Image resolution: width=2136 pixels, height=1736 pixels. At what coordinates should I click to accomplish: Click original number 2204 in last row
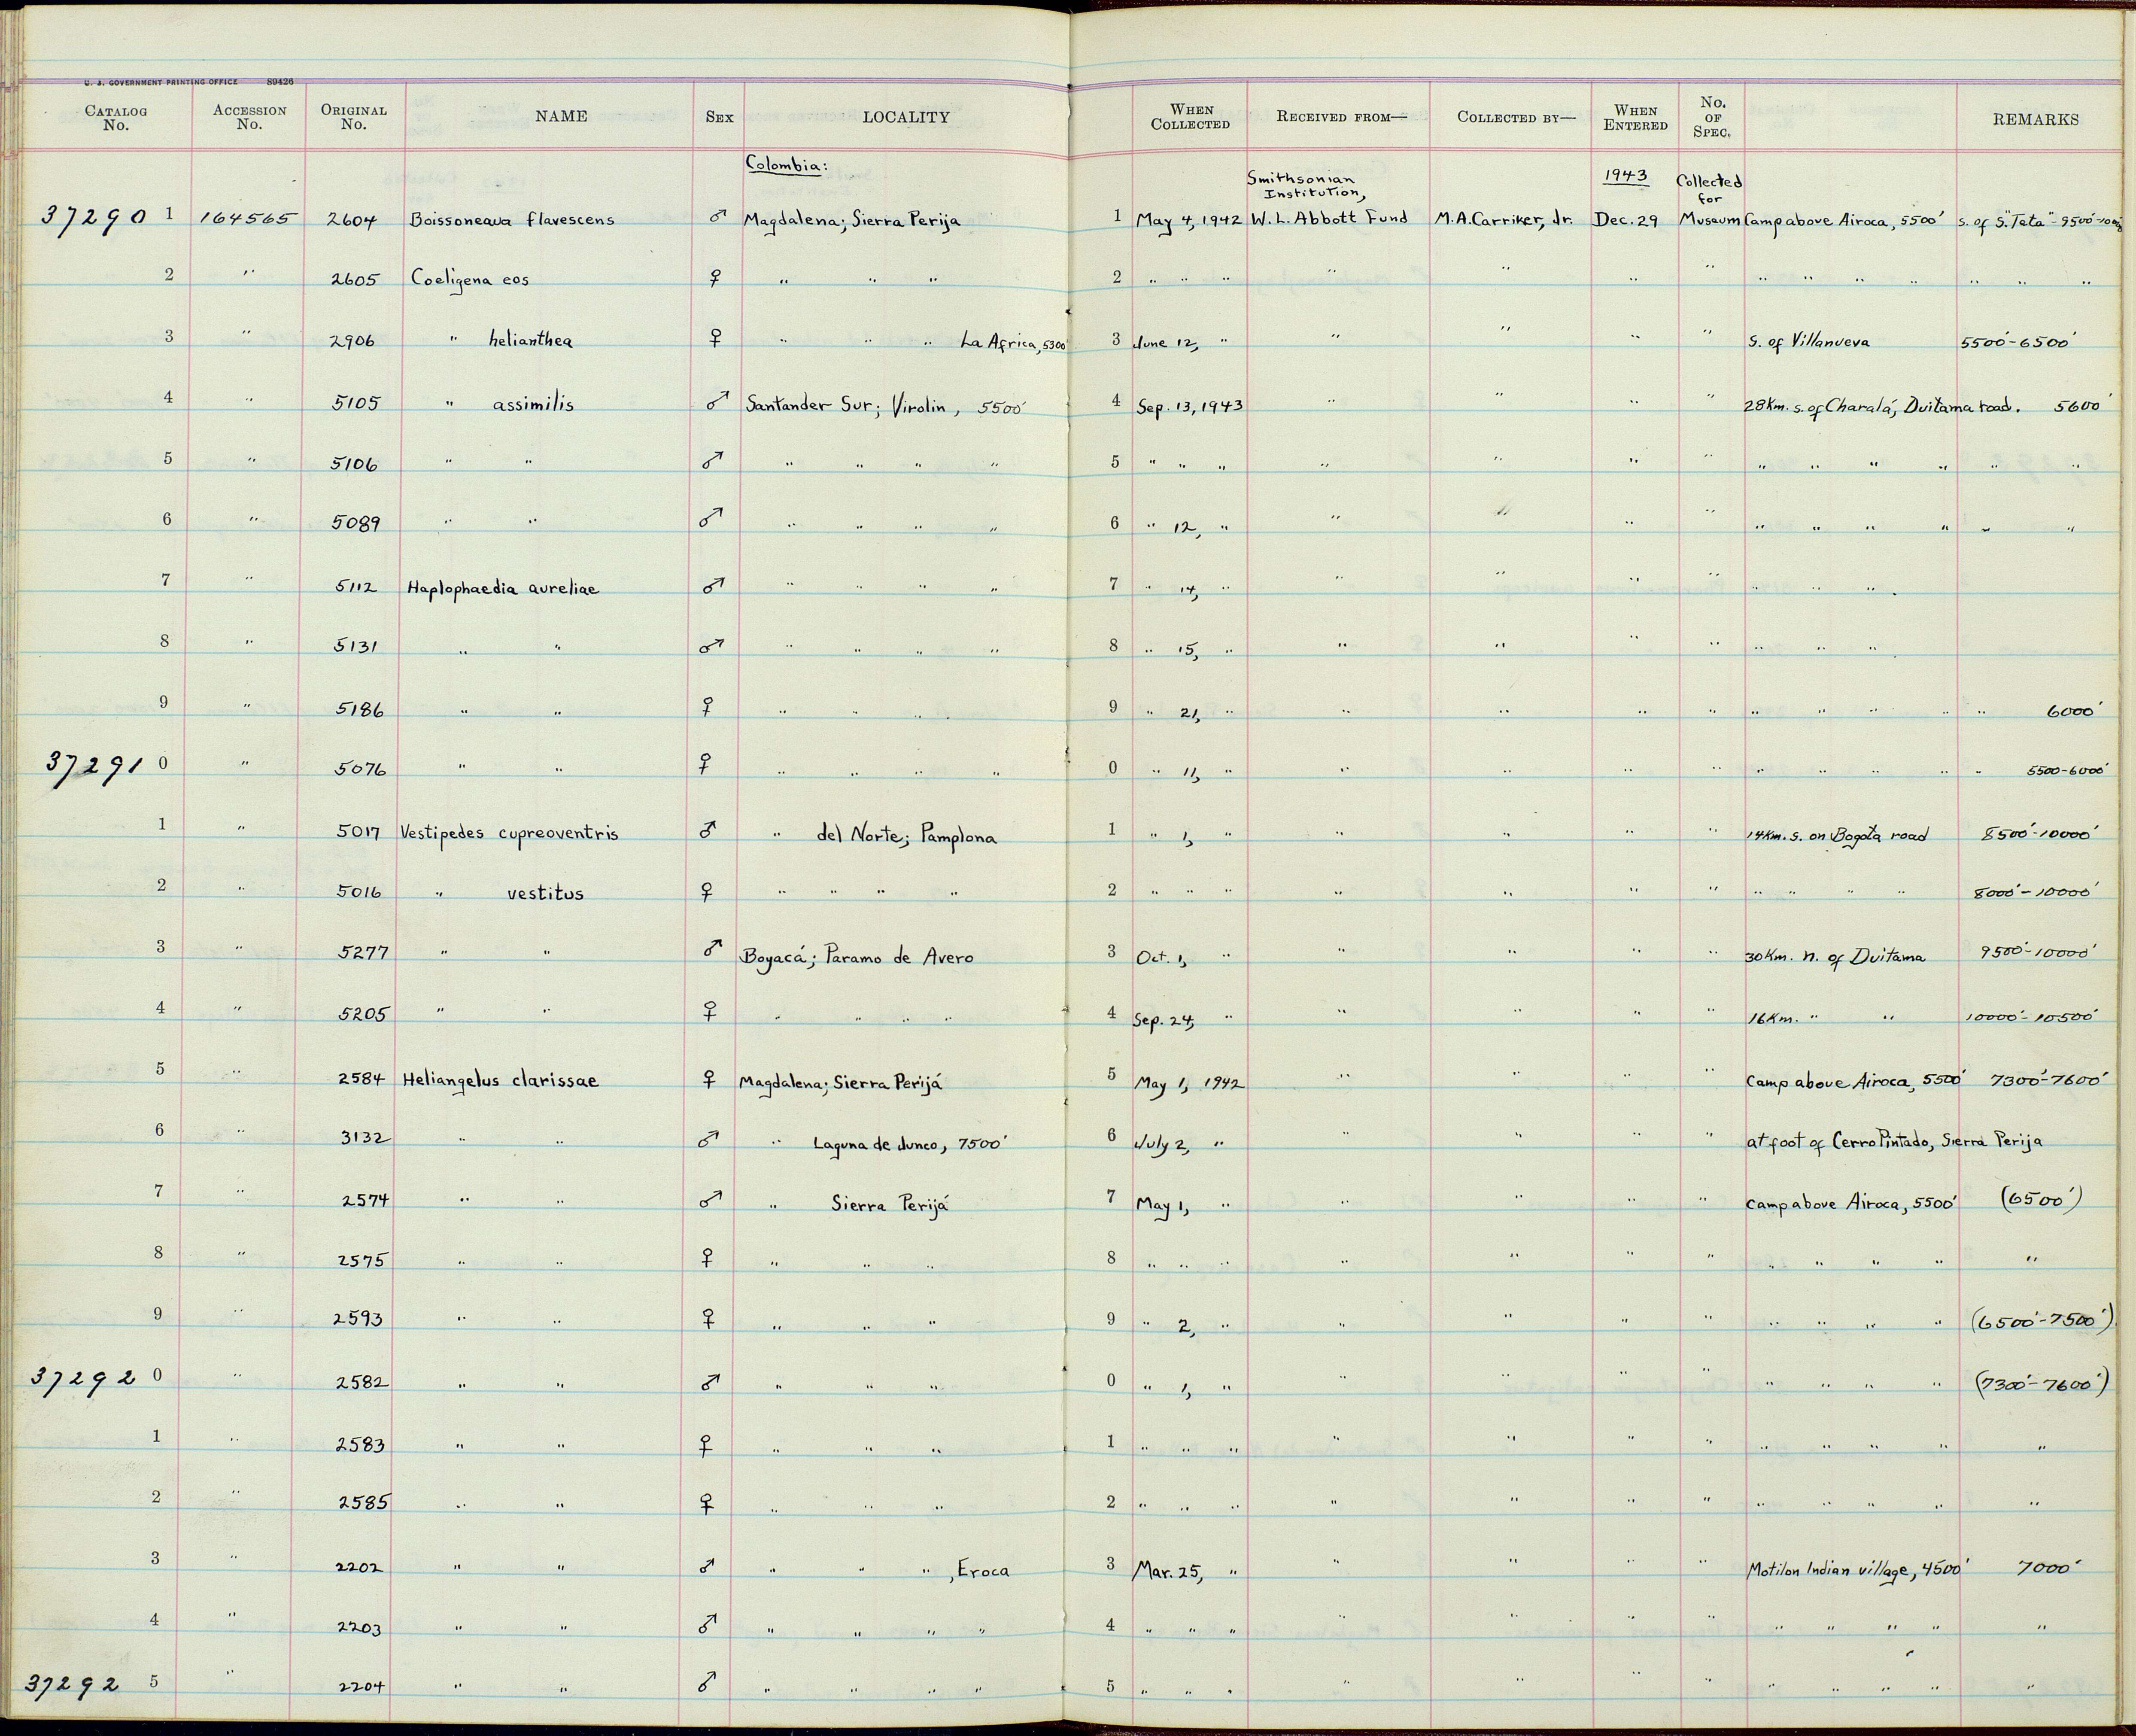(x=360, y=1686)
